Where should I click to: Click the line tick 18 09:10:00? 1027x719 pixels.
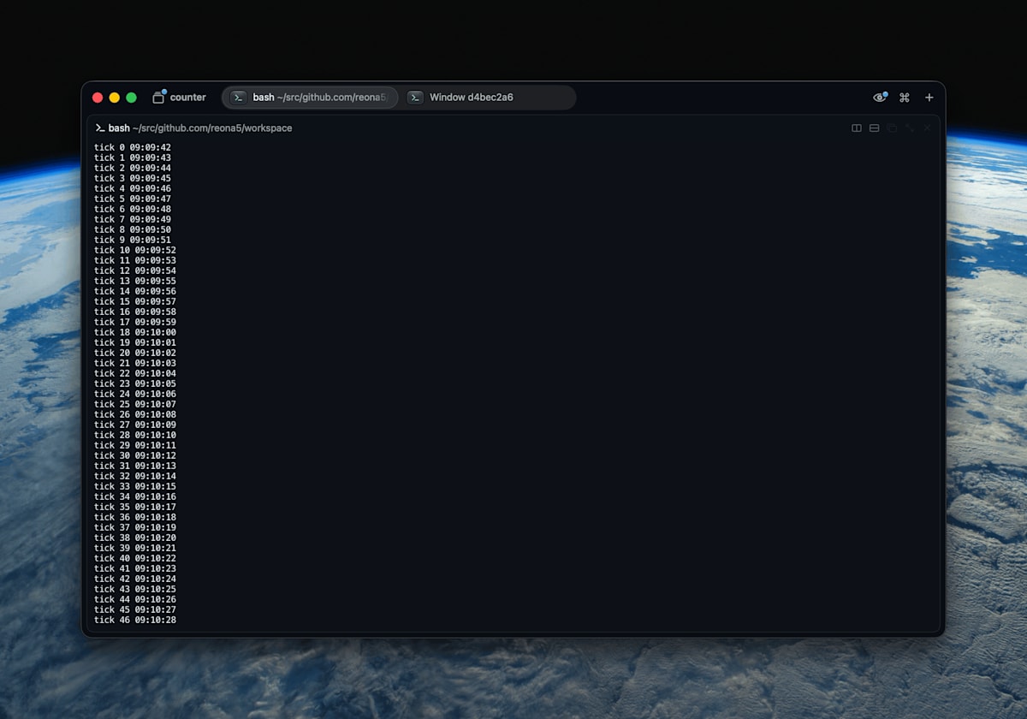tap(135, 332)
